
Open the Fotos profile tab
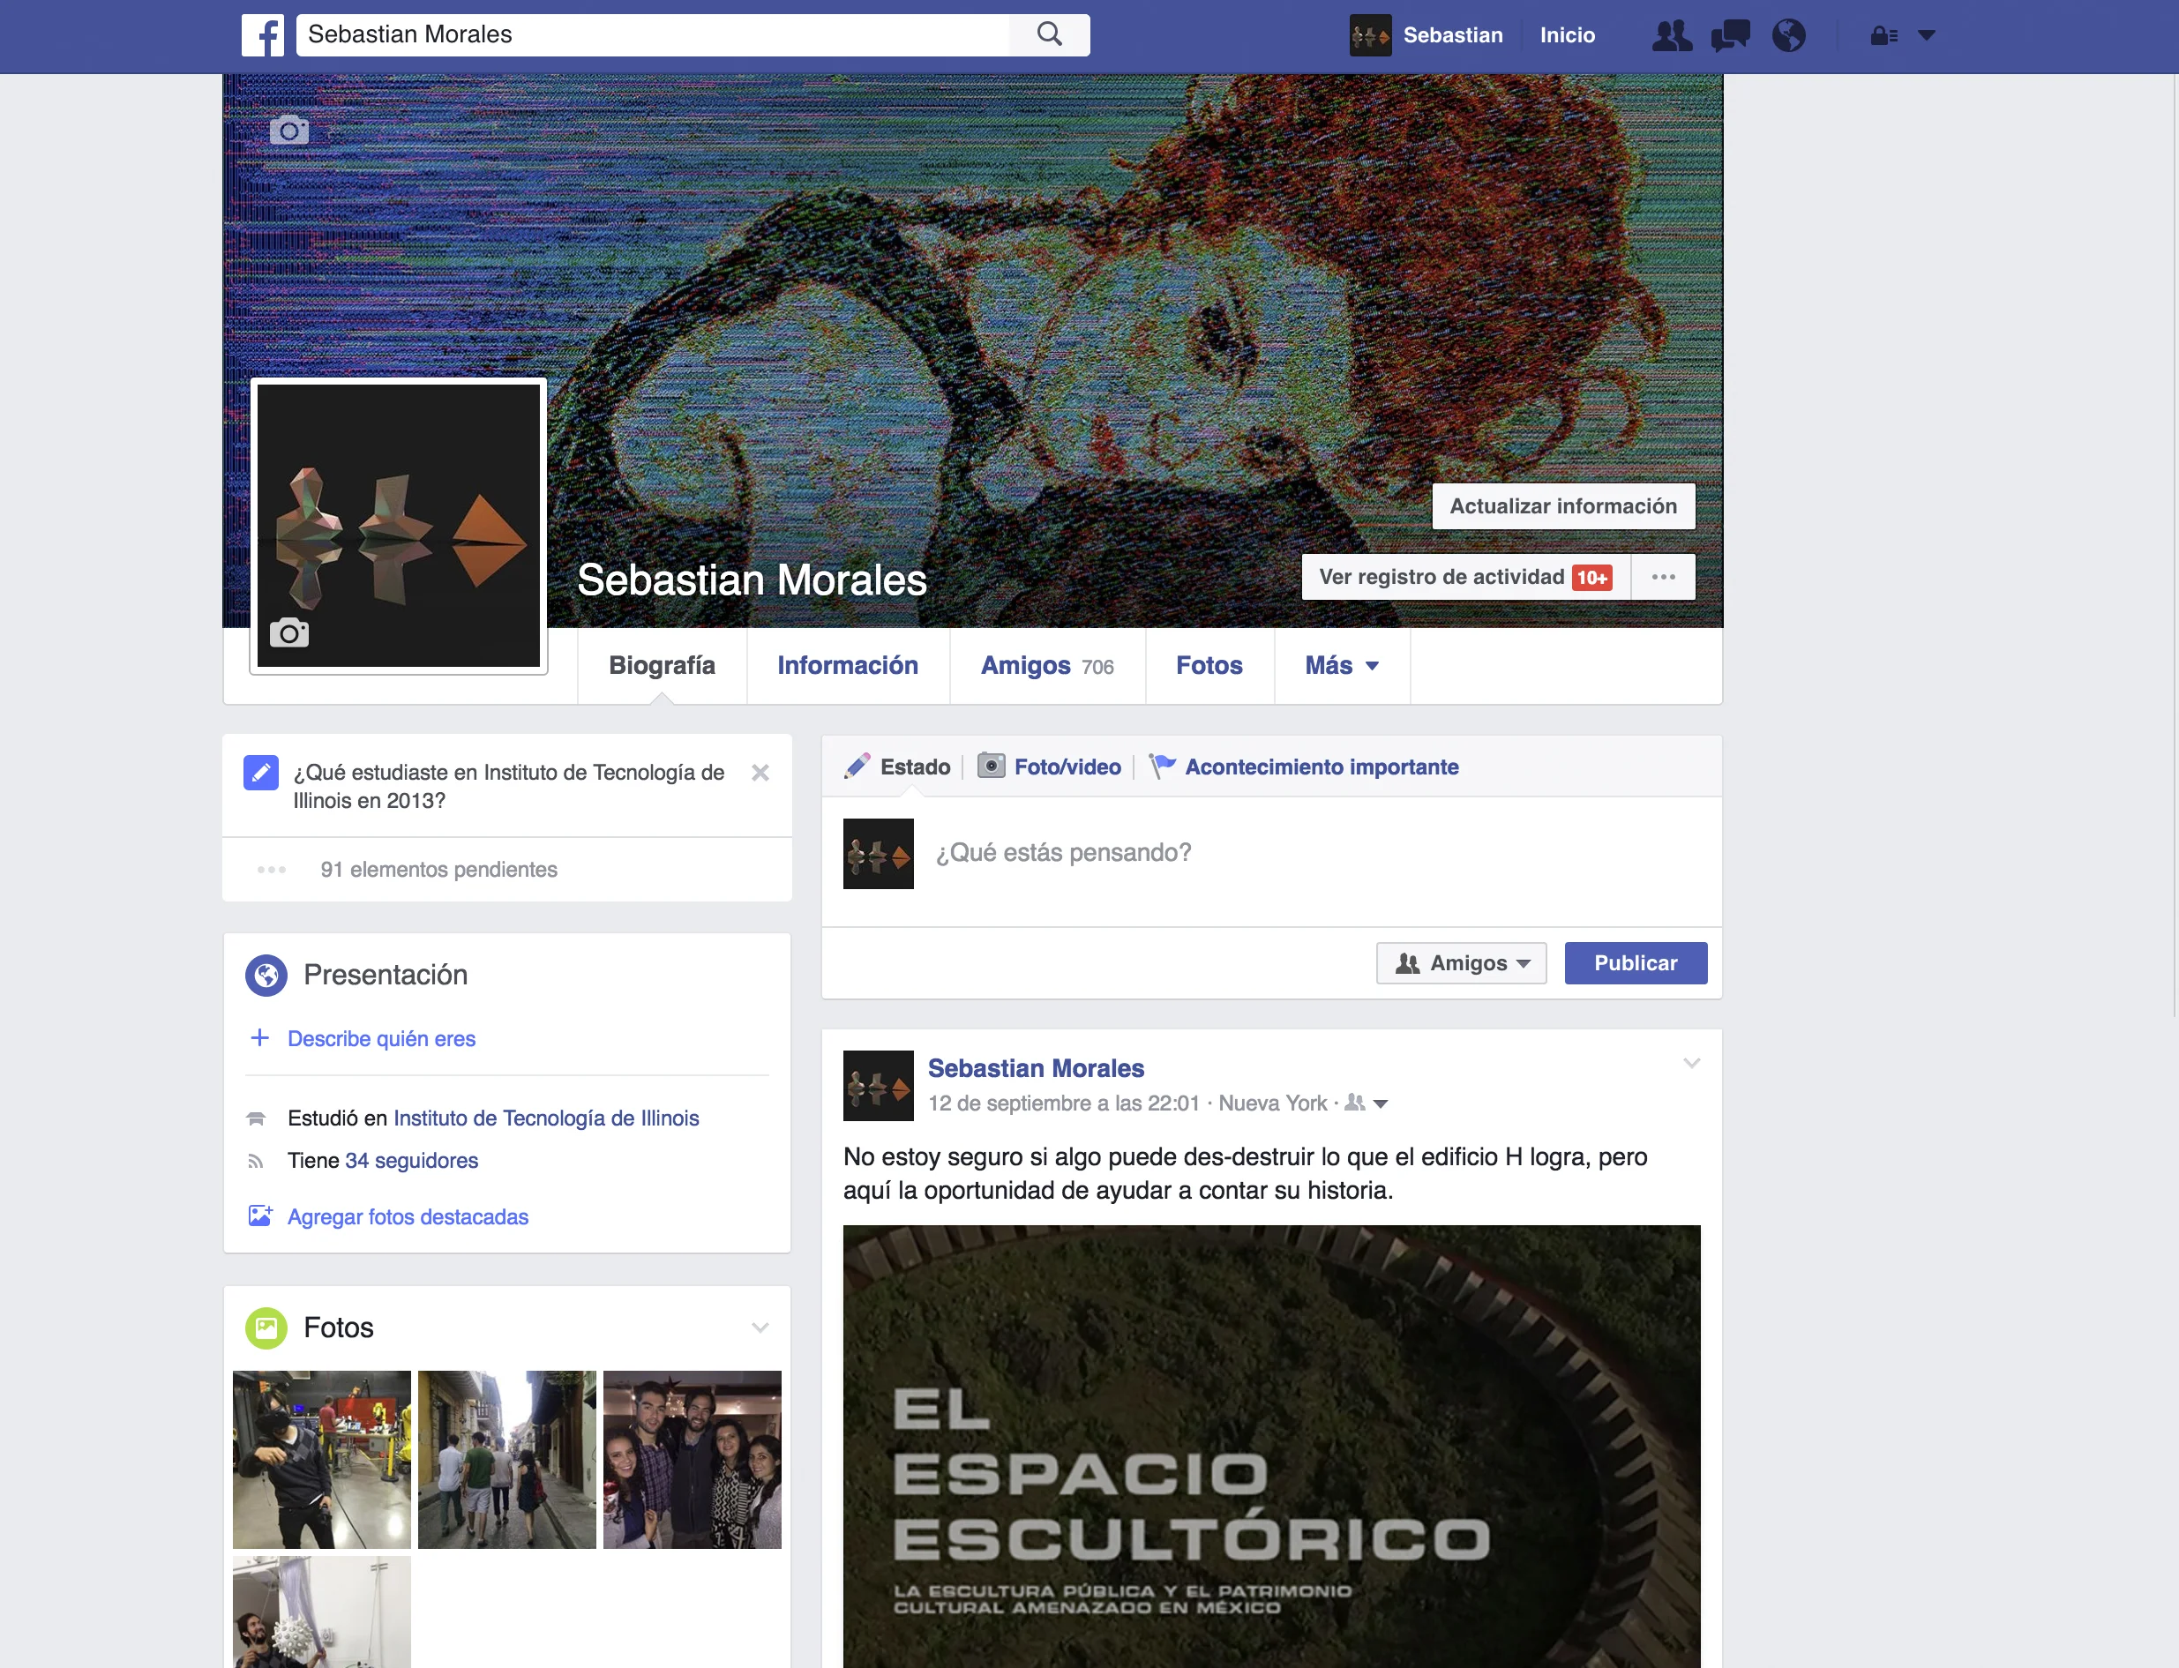pyautogui.click(x=1209, y=665)
